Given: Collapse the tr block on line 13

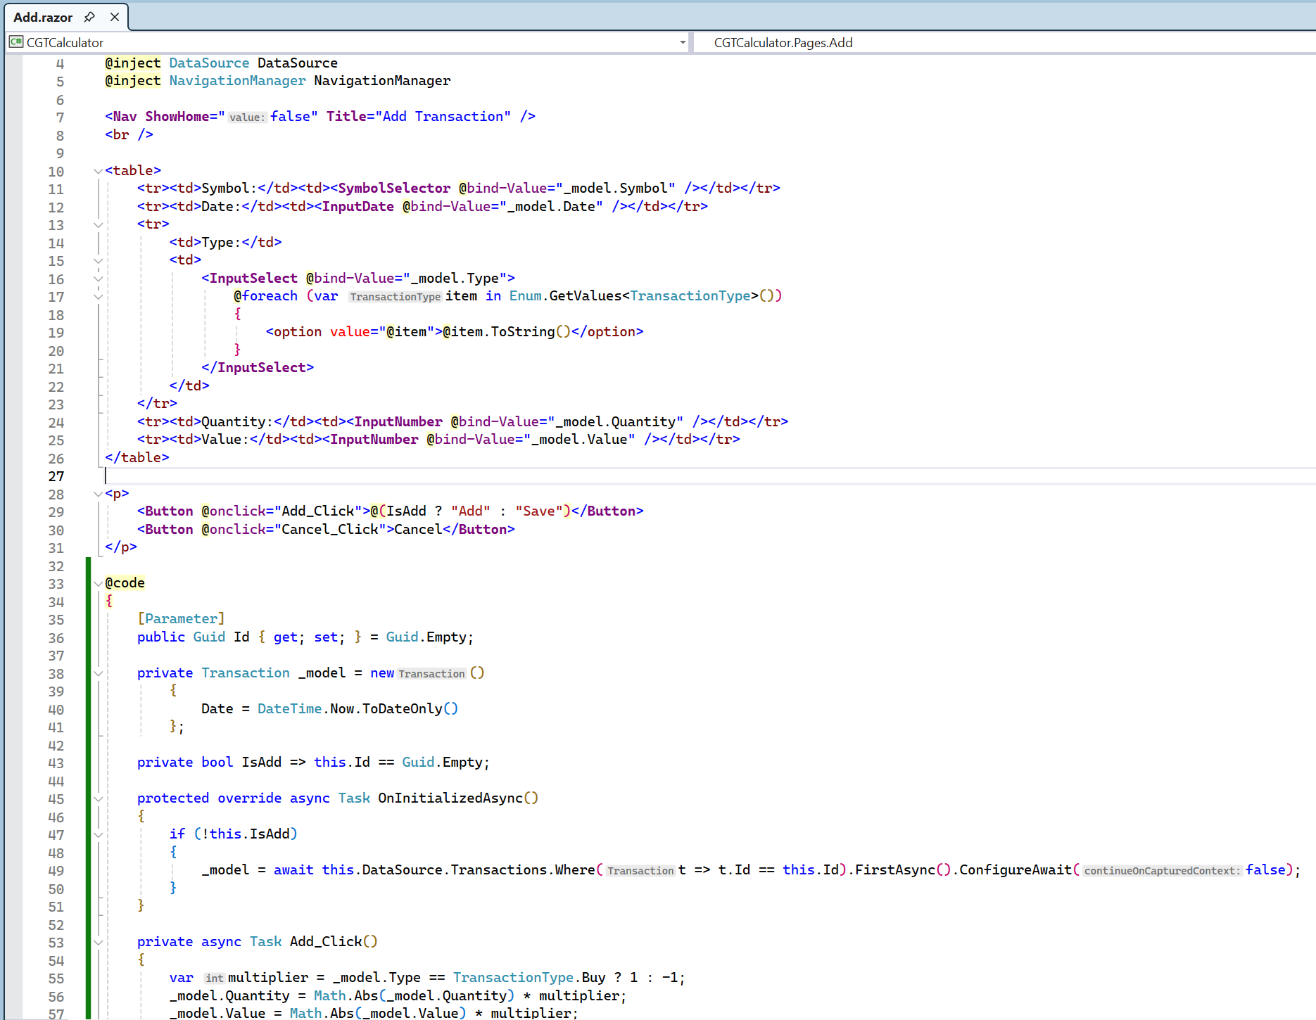Looking at the screenshot, I should coord(98,225).
